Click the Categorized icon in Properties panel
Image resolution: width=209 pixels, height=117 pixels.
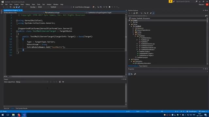(x=129, y=74)
